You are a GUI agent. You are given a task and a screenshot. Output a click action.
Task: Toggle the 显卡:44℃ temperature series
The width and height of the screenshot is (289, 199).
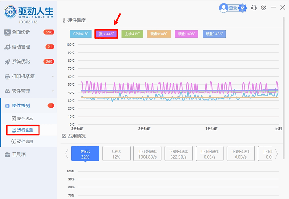click(x=106, y=34)
